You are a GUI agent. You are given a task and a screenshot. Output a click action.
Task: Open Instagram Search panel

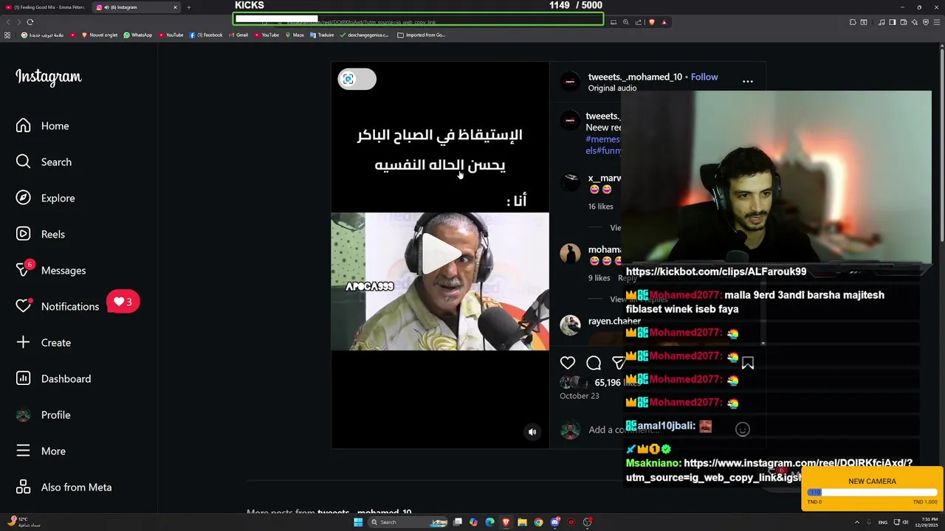click(x=44, y=162)
